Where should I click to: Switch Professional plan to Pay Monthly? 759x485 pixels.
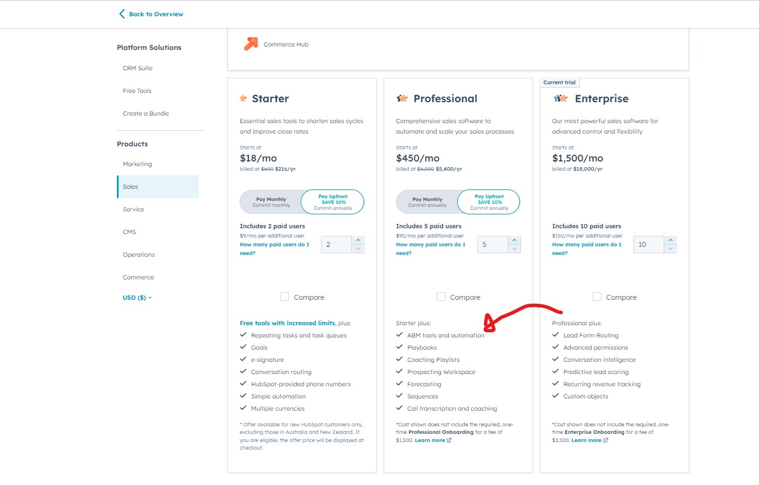coord(427,202)
